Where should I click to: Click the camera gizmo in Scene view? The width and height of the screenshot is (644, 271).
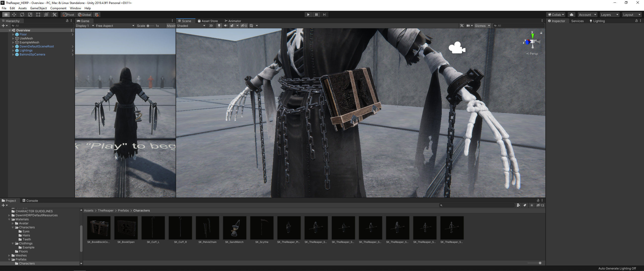click(x=457, y=48)
